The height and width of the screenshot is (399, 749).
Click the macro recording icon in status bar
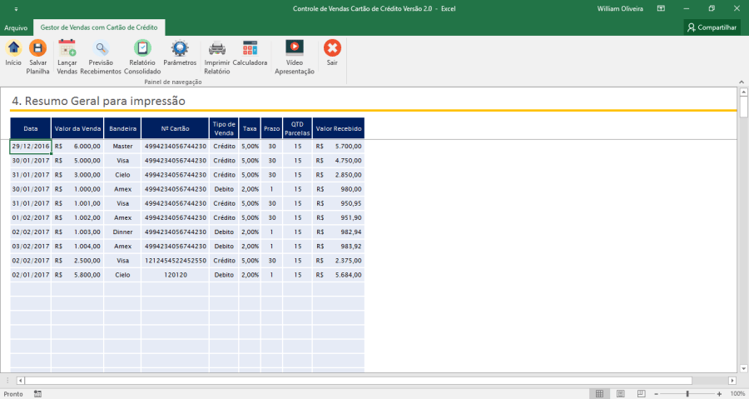point(37,394)
